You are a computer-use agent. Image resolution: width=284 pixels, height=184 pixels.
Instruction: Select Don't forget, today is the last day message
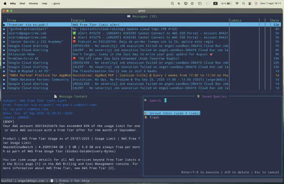142,54
